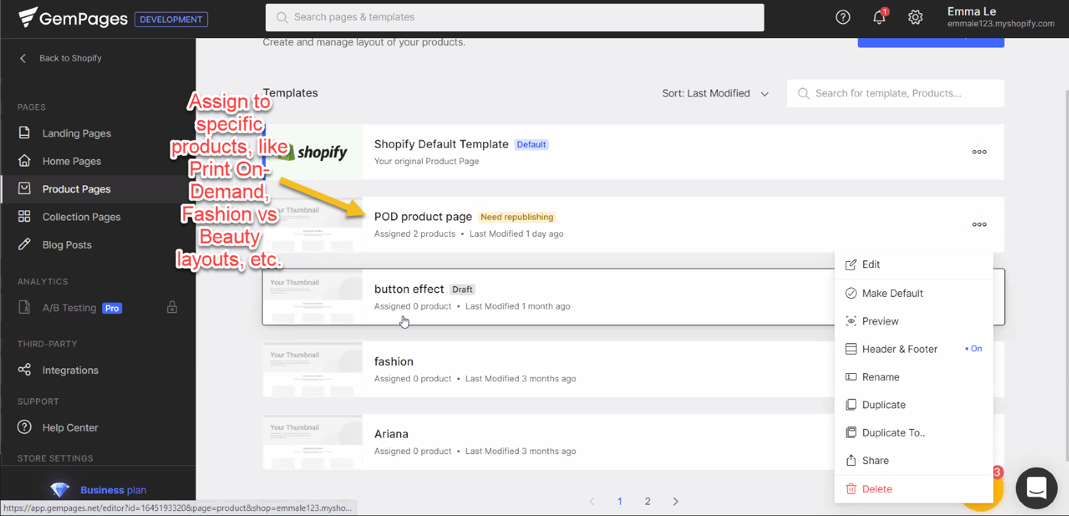Toggle Header & Footer On status
The width and height of the screenshot is (1069, 516).
974,349
